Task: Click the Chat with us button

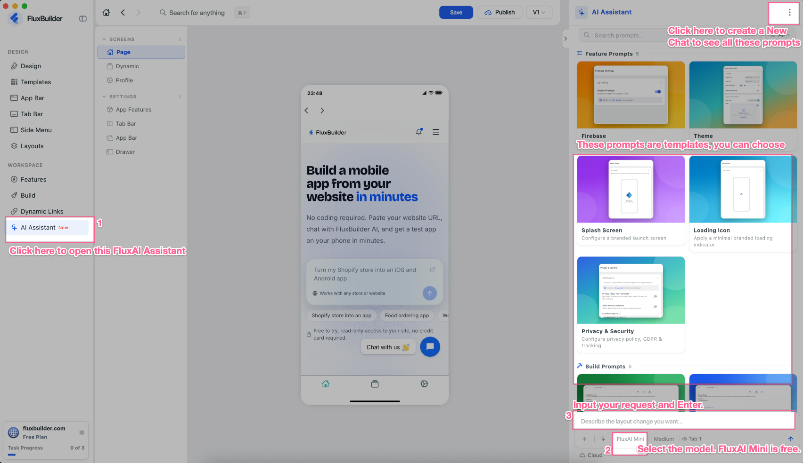Action: [388, 347]
